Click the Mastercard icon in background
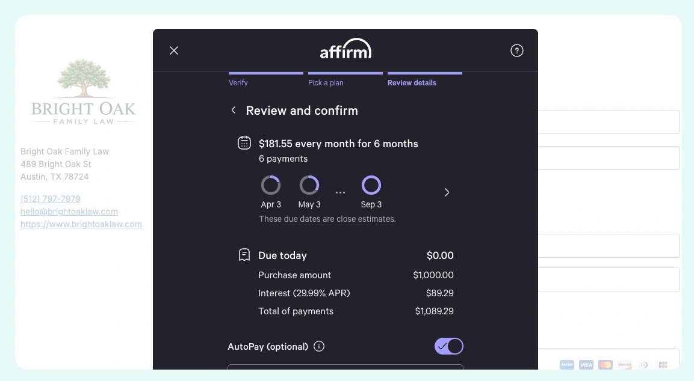 (x=605, y=365)
